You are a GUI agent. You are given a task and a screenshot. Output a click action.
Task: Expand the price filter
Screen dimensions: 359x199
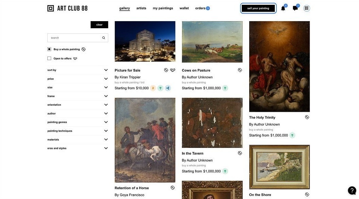click(x=78, y=79)
